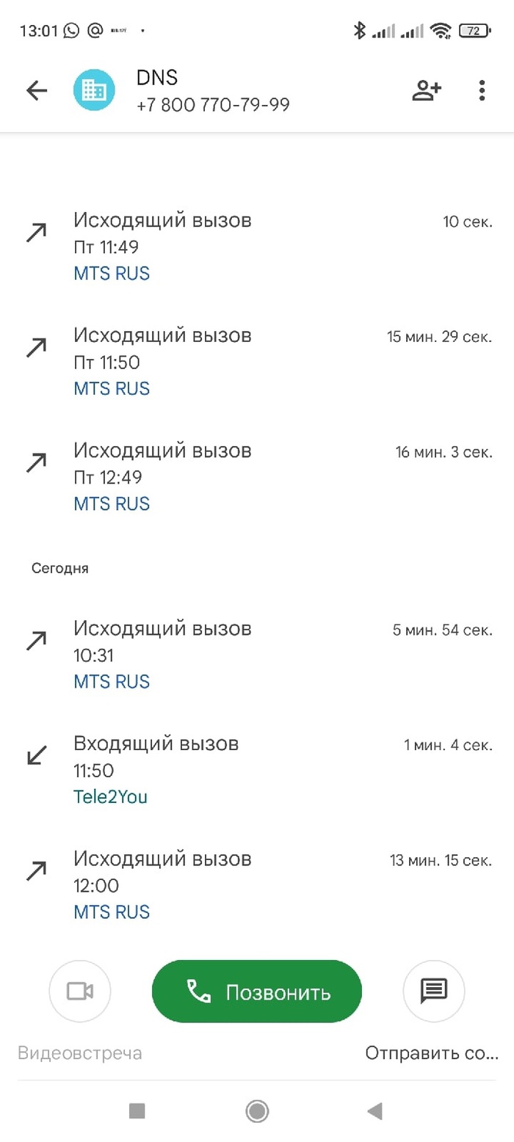Open the outgoing call from Пт 12:49
Image resolution: width=514 pixels, height=1142 pixels.
257,477
